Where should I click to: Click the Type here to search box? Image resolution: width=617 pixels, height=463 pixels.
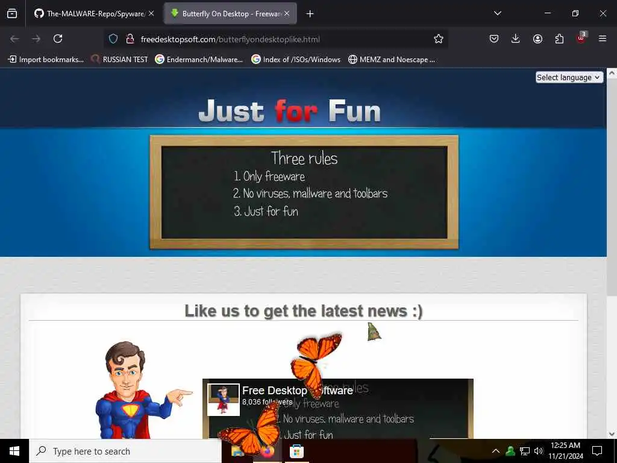125,451
